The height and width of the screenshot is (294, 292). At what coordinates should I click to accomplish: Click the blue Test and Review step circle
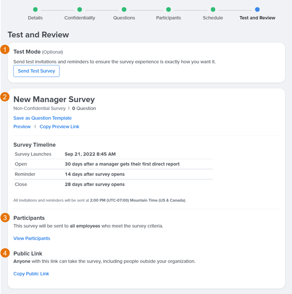[257, 9]
